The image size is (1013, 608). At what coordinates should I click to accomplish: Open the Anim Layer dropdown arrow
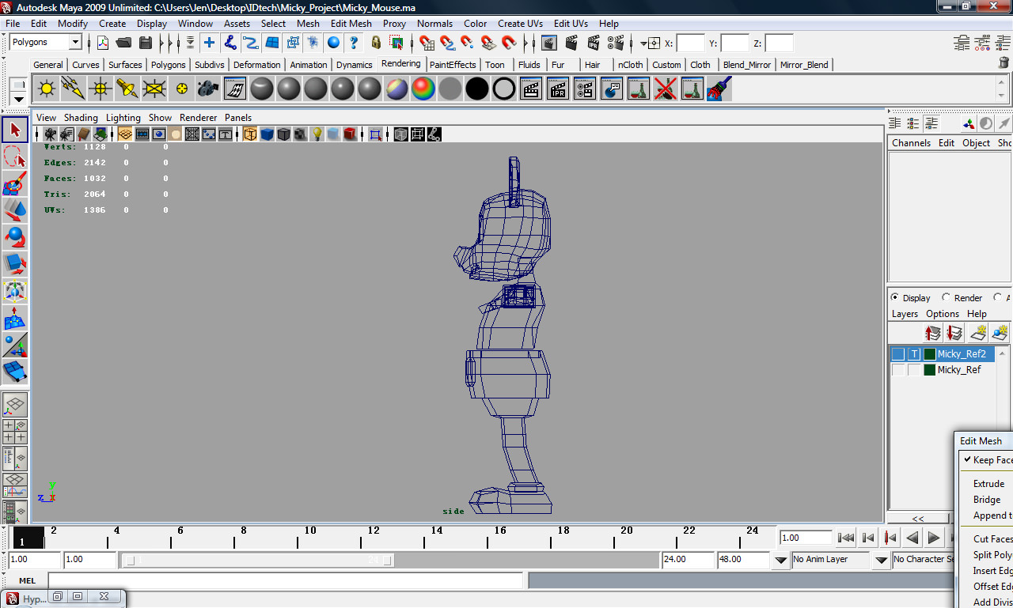coord(781,560)
